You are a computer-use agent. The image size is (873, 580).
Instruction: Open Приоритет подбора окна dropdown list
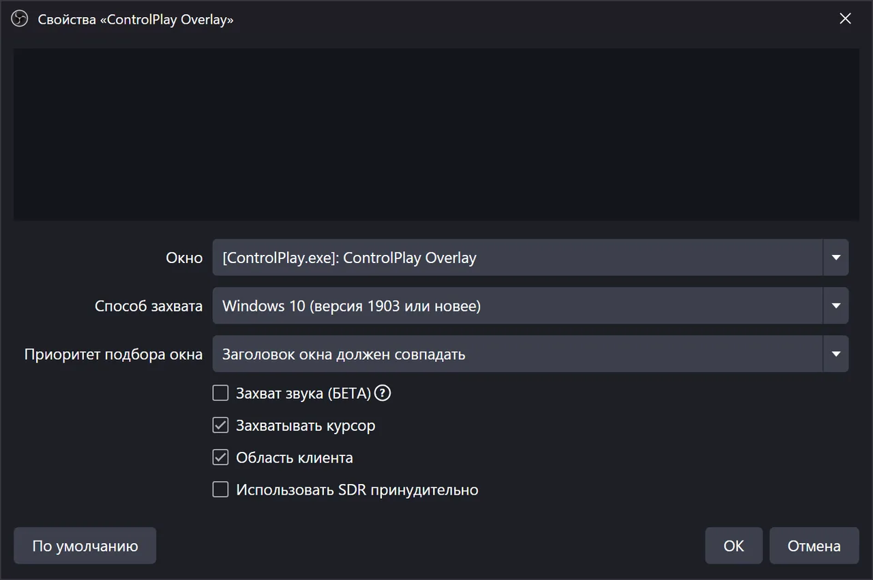click(531, 354)
